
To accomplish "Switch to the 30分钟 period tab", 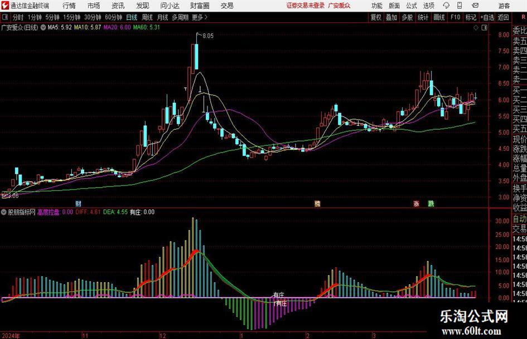I will [x=93, y=17].
